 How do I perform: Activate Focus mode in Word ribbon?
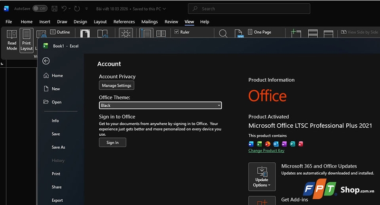point(85,34)
